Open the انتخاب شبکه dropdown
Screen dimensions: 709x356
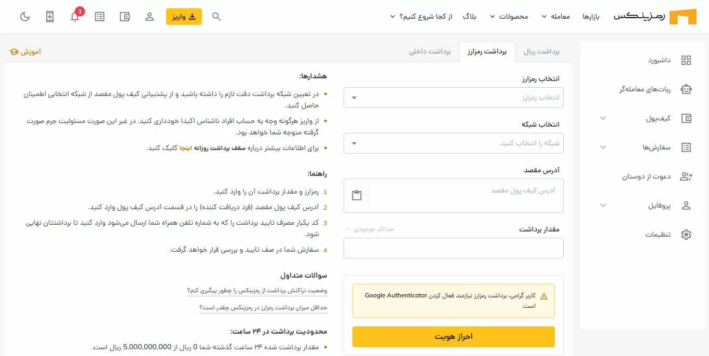click(454, 143)
